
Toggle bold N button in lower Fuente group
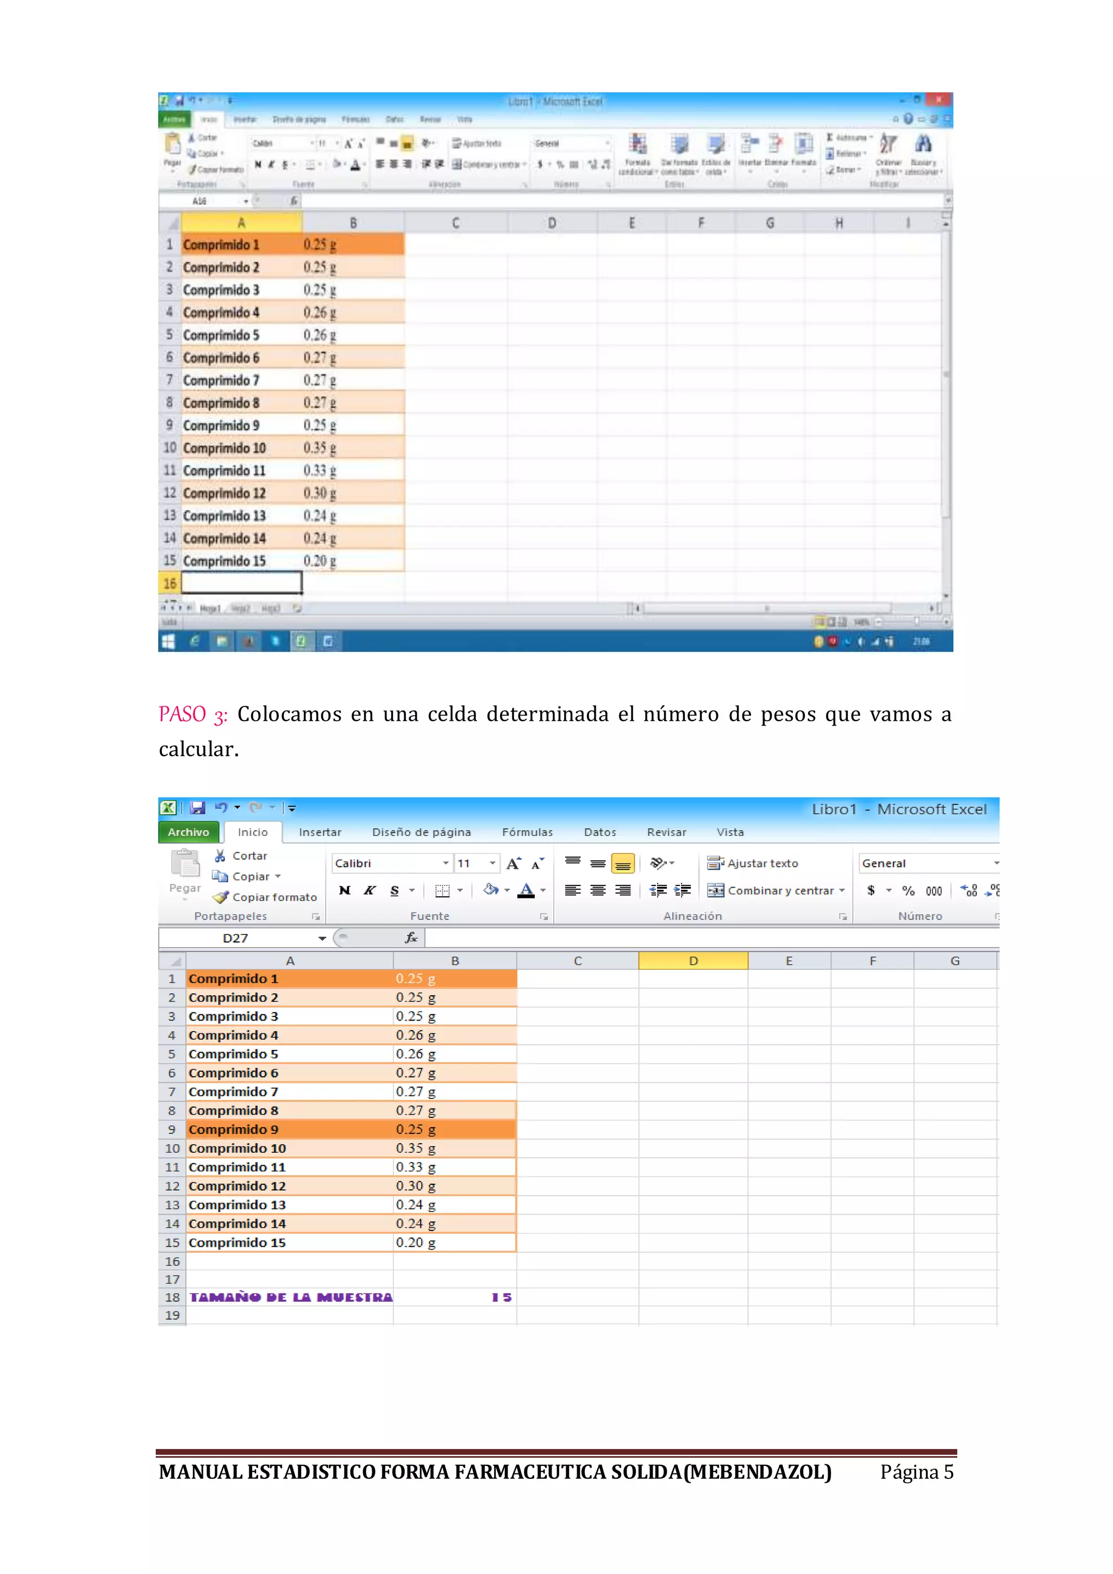coord(345,890)
